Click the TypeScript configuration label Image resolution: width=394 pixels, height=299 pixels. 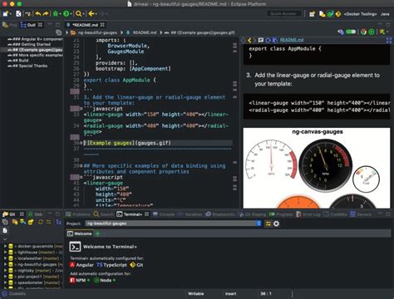(x=111, y=265)
